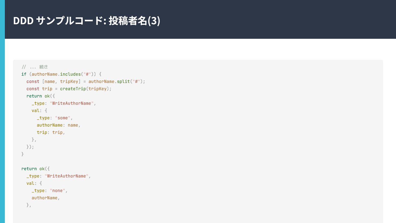This screenshot has width=396, height=223.
Task: Click the unindented "return ok({" line
Action: (36, 169)
